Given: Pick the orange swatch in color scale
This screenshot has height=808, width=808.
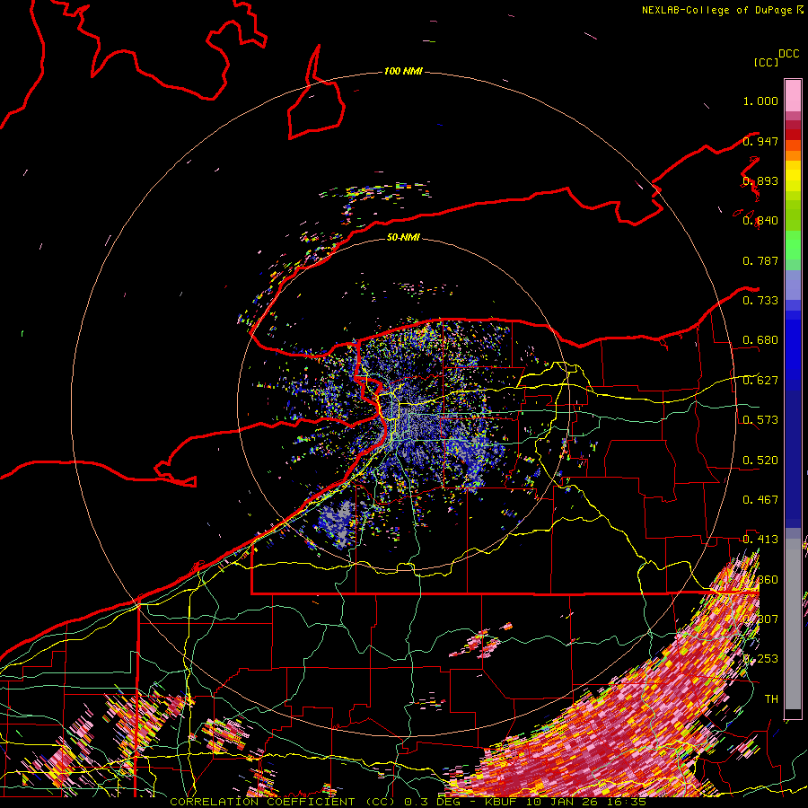Looking at the screenshot, I should [793, 155].
